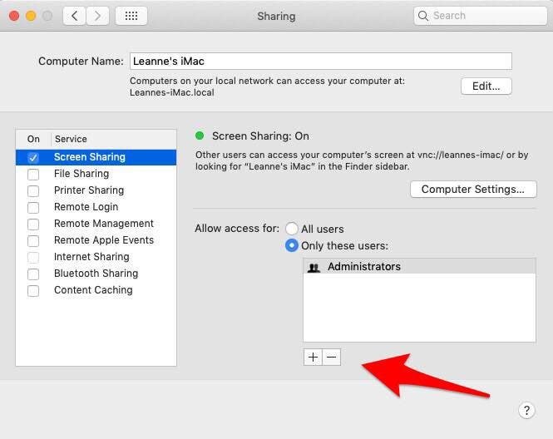
Task: Select Only these users radio button
Action: click(292, 246)
